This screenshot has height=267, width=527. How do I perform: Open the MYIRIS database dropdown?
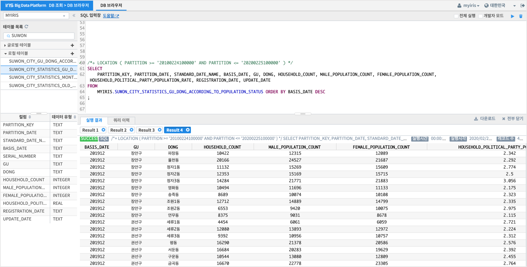[36, 15]
